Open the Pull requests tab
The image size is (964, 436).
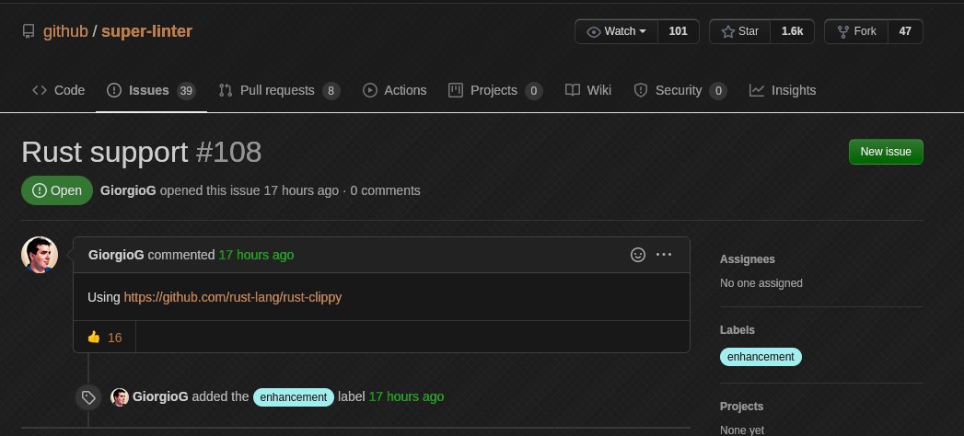[x=279, y=90]
